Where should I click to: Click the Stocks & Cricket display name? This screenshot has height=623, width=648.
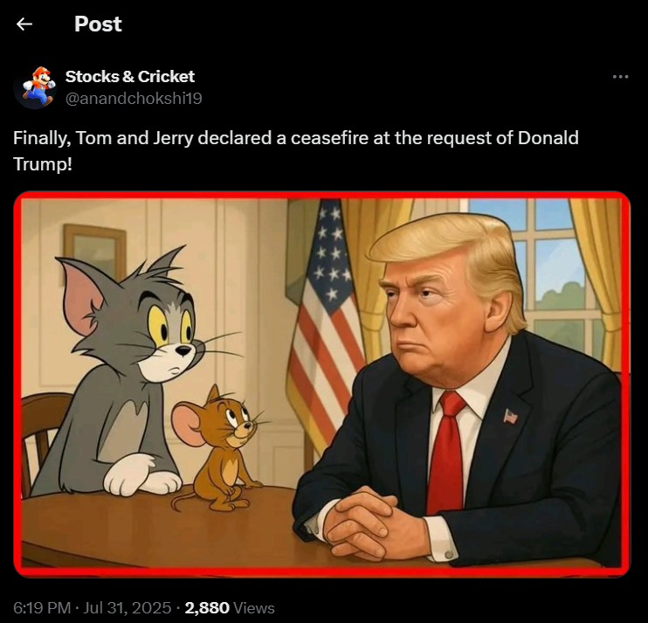pos(130,77)
